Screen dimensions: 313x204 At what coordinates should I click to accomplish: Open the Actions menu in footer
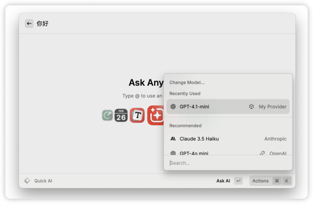tap(260, 181)
